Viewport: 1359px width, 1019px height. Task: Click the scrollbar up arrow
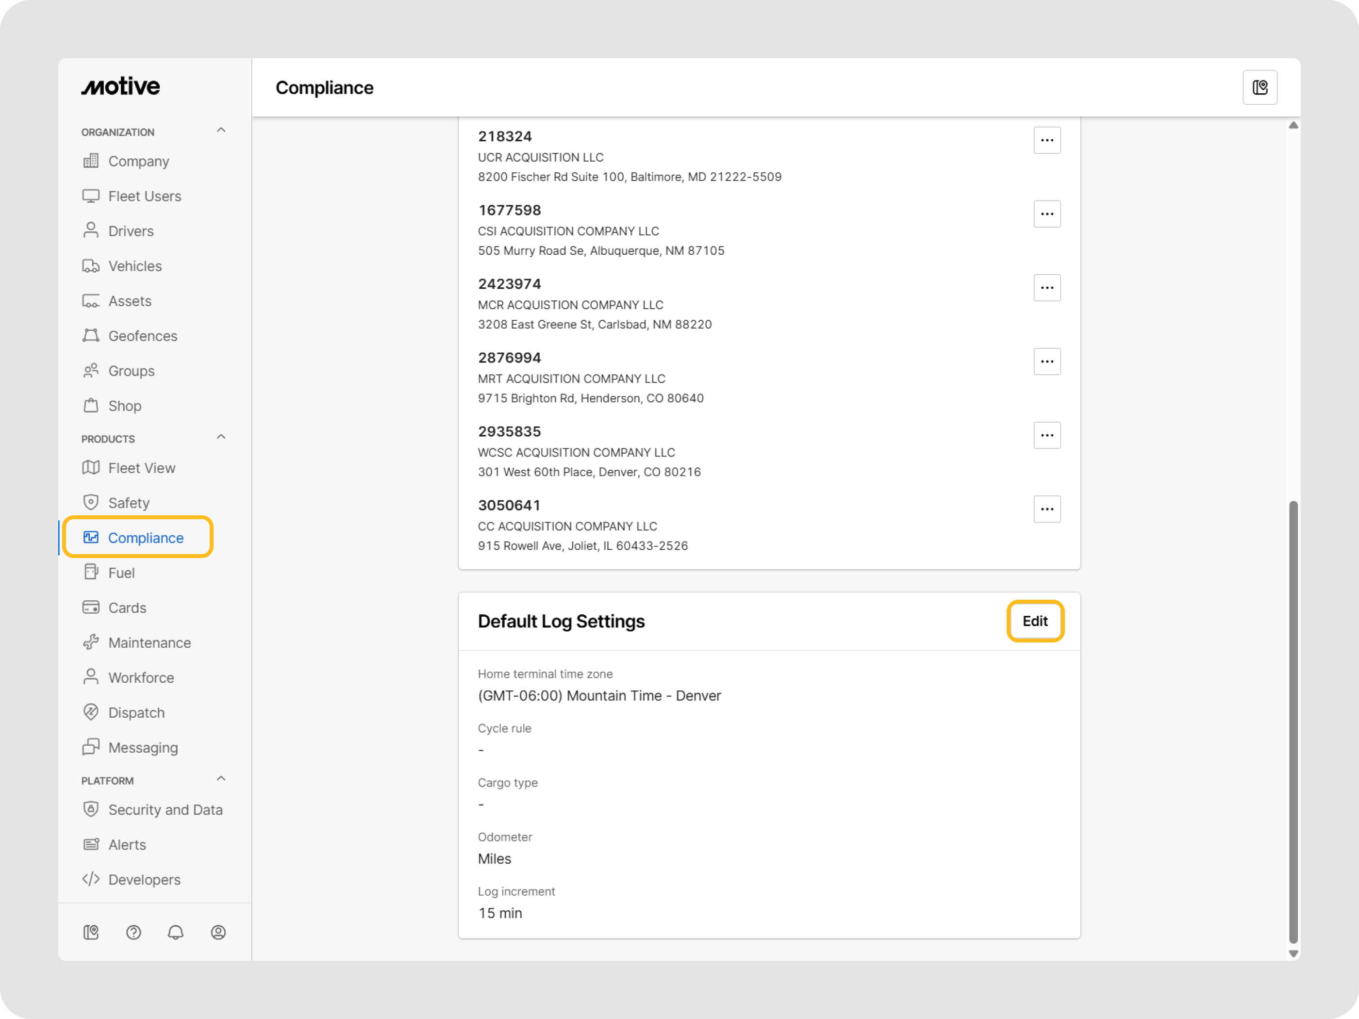point(1293,125)
